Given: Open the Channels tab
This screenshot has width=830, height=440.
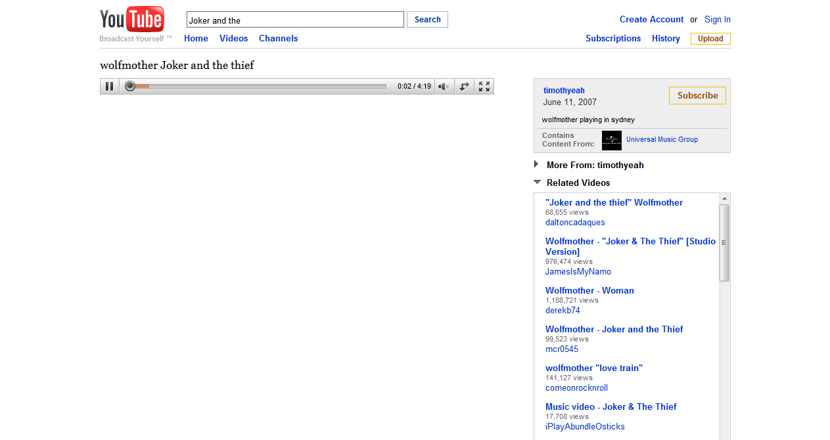Looking at the screenshot, I should click(x=279, y=39).
